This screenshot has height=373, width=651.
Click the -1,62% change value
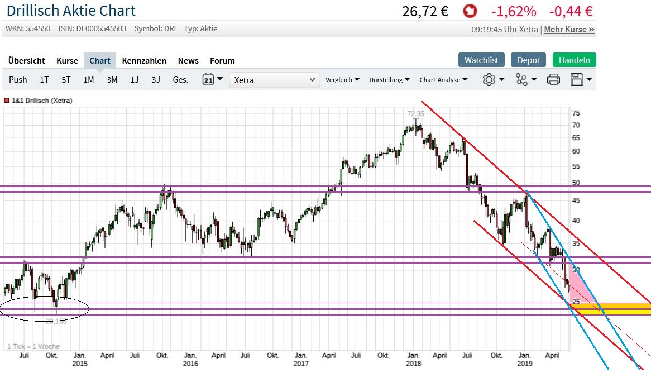point(514,11)
